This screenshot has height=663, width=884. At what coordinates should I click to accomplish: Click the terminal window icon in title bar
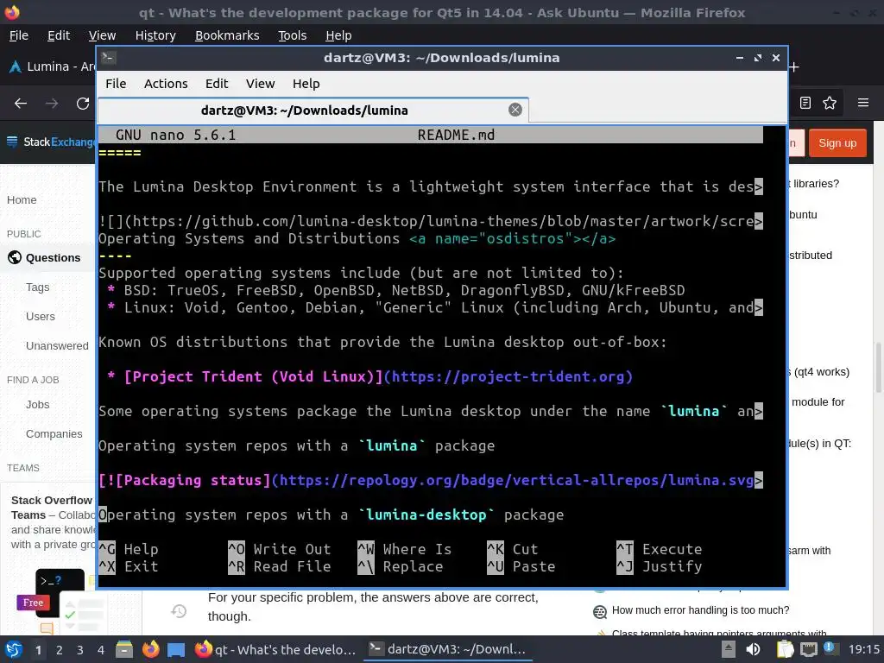pos(109,58)
